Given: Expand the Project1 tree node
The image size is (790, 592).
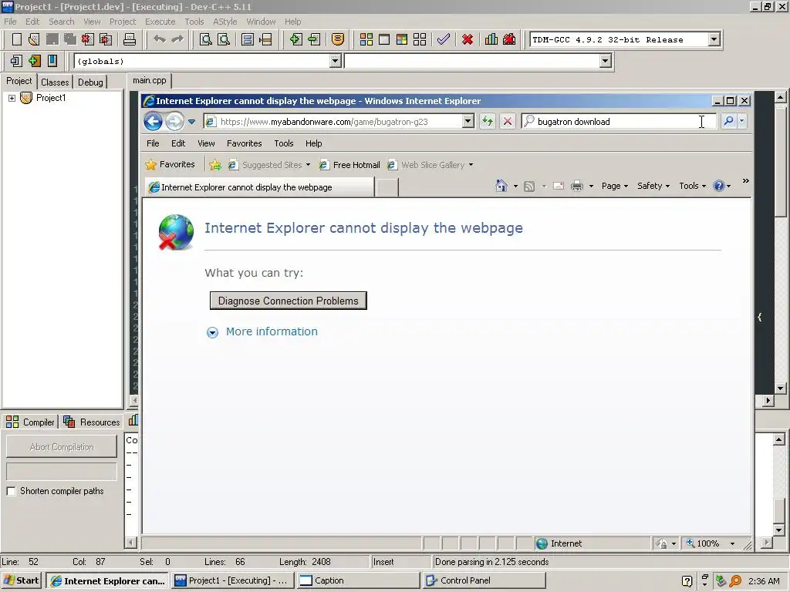Looking at the screenshot, I should (x=12, y=98).
